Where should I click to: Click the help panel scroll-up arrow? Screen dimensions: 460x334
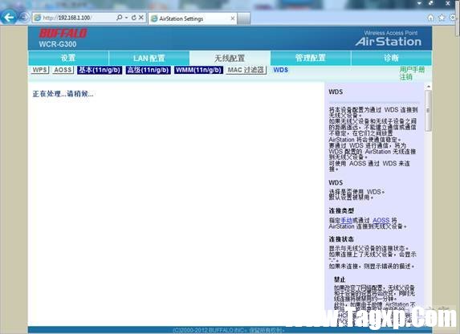coord(429,87)
